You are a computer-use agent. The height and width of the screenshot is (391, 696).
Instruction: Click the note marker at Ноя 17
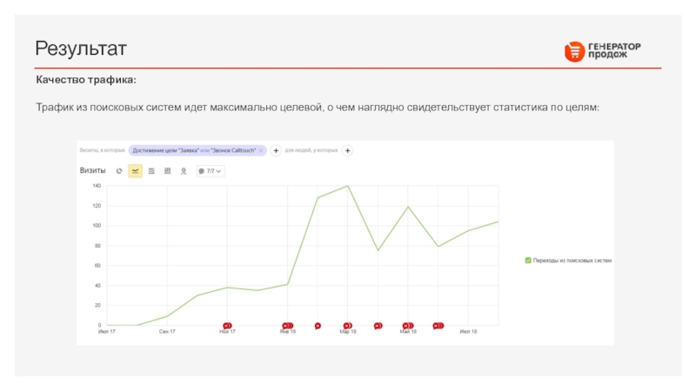[227, 326]
